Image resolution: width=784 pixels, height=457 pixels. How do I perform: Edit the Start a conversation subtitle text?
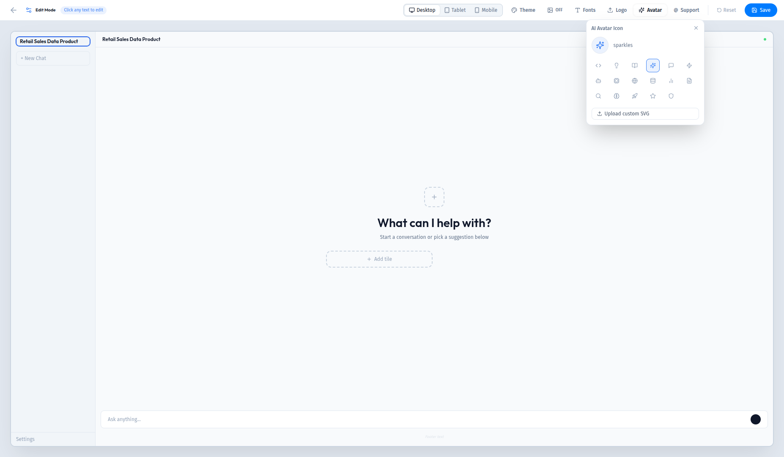click(434, 237)
